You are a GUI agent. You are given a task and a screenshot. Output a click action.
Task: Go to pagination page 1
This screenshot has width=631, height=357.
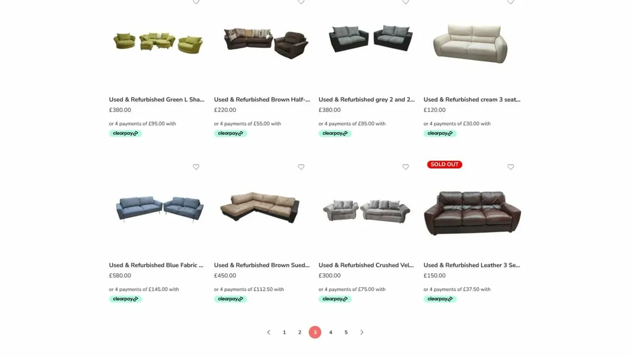(x=284, y=332)
